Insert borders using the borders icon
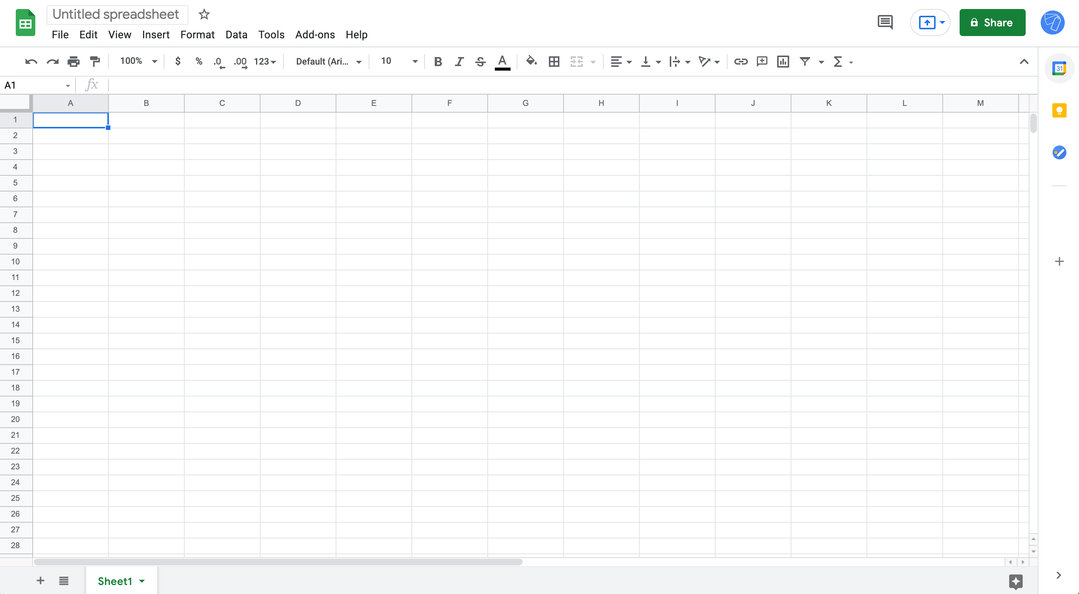The image size is (1079, 594). [554, 62]
